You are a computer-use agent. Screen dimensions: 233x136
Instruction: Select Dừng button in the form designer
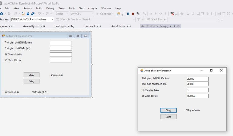(x=32, y=81)
